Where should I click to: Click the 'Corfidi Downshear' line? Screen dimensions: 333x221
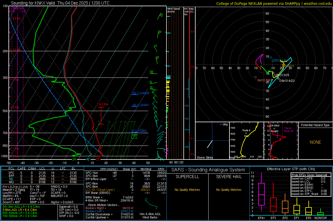(109, 215)
